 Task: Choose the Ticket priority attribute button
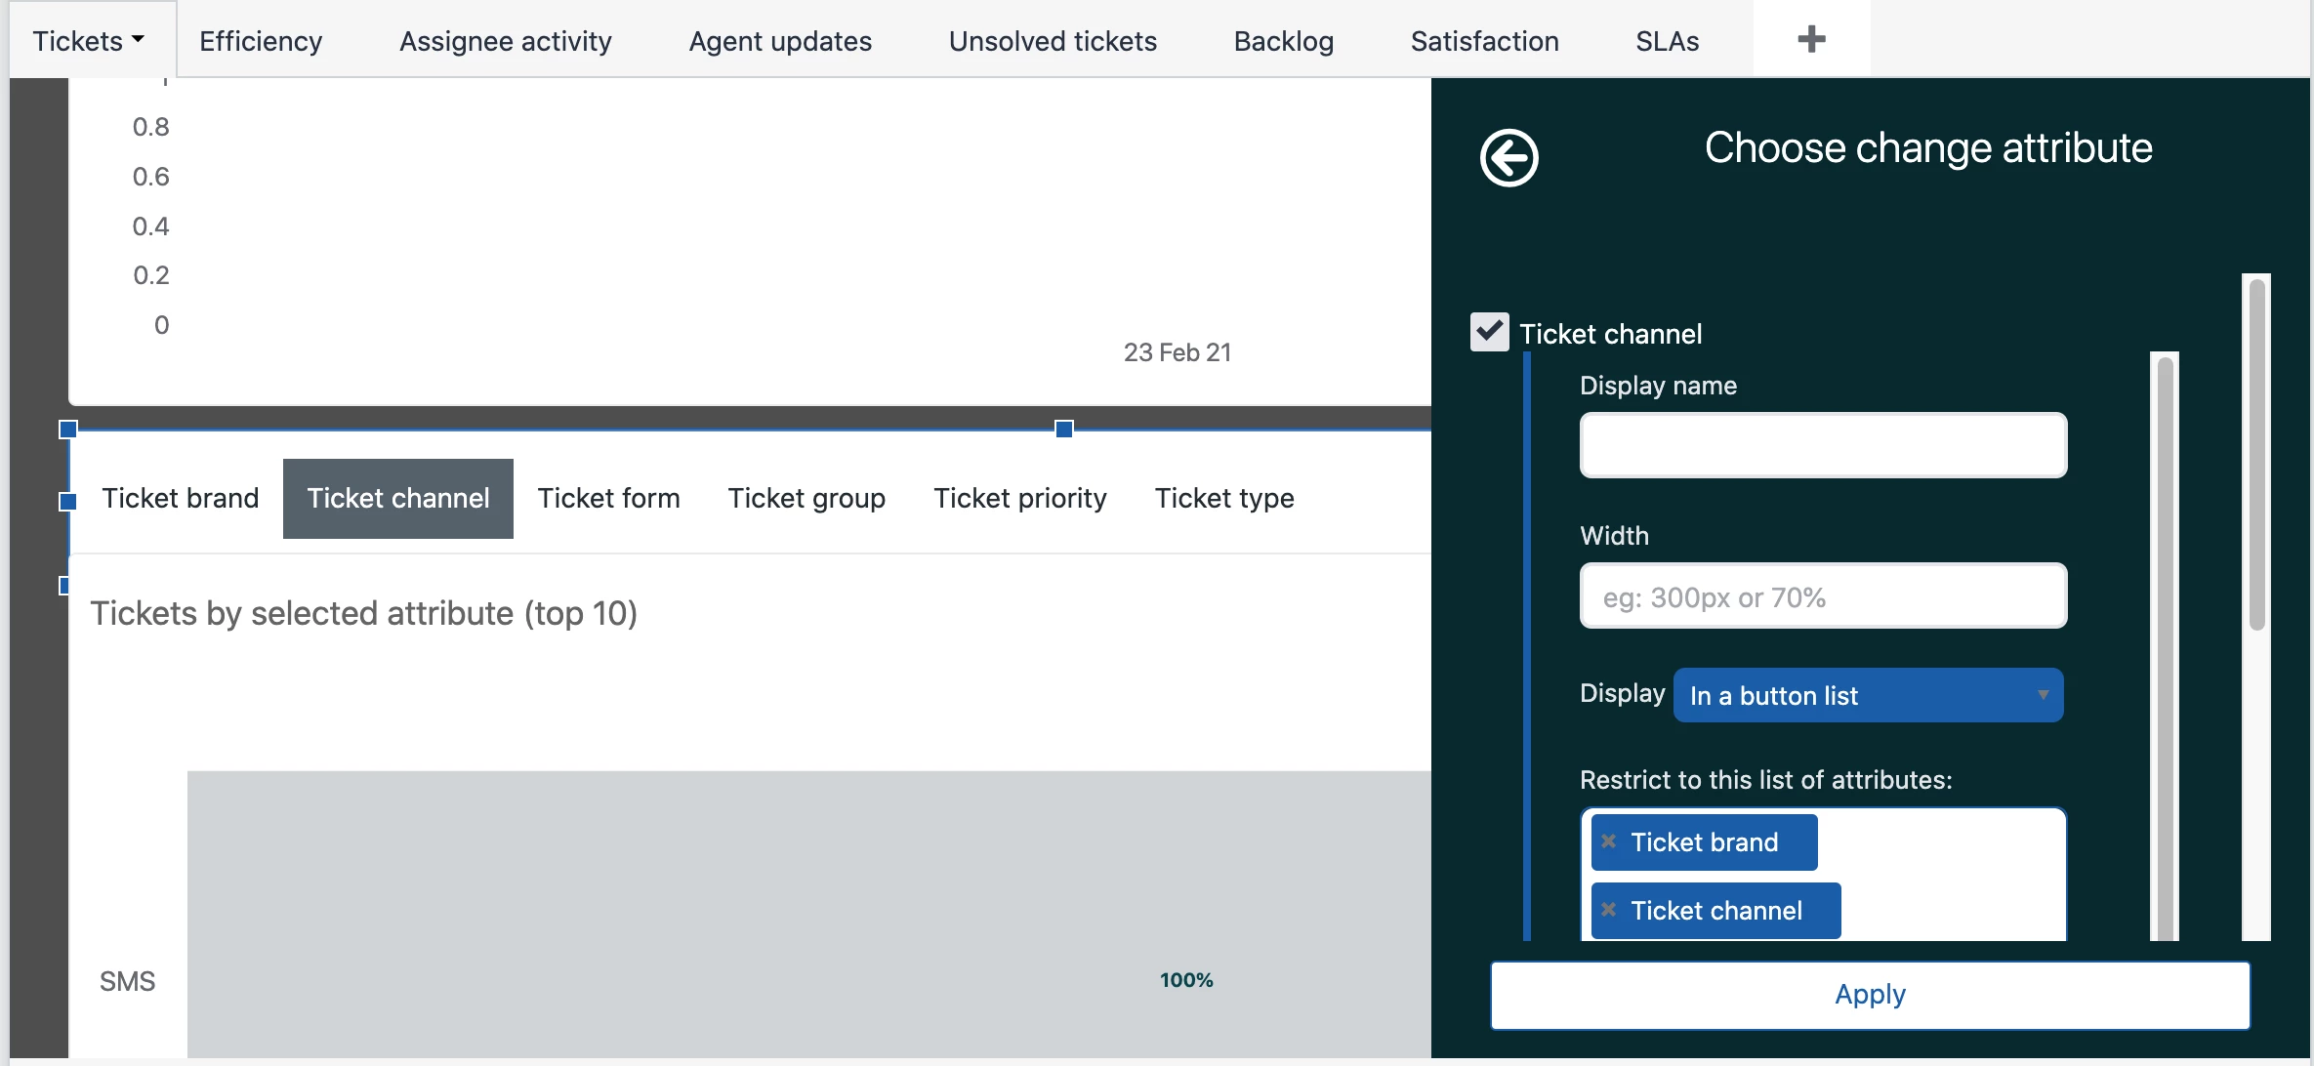tap(1019, 498)
